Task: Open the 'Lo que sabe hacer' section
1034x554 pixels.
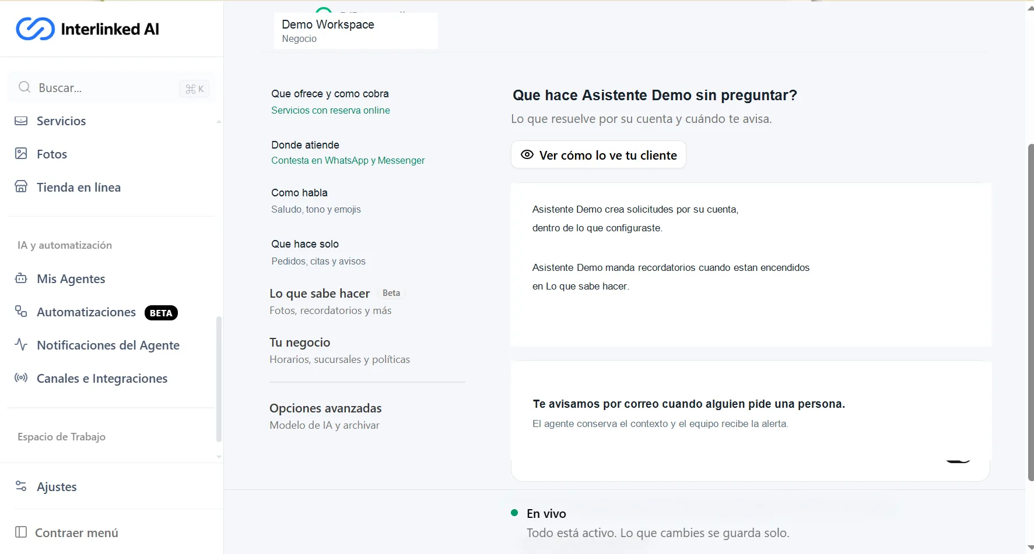Action: pyautogui.click(x=337, y=301)
